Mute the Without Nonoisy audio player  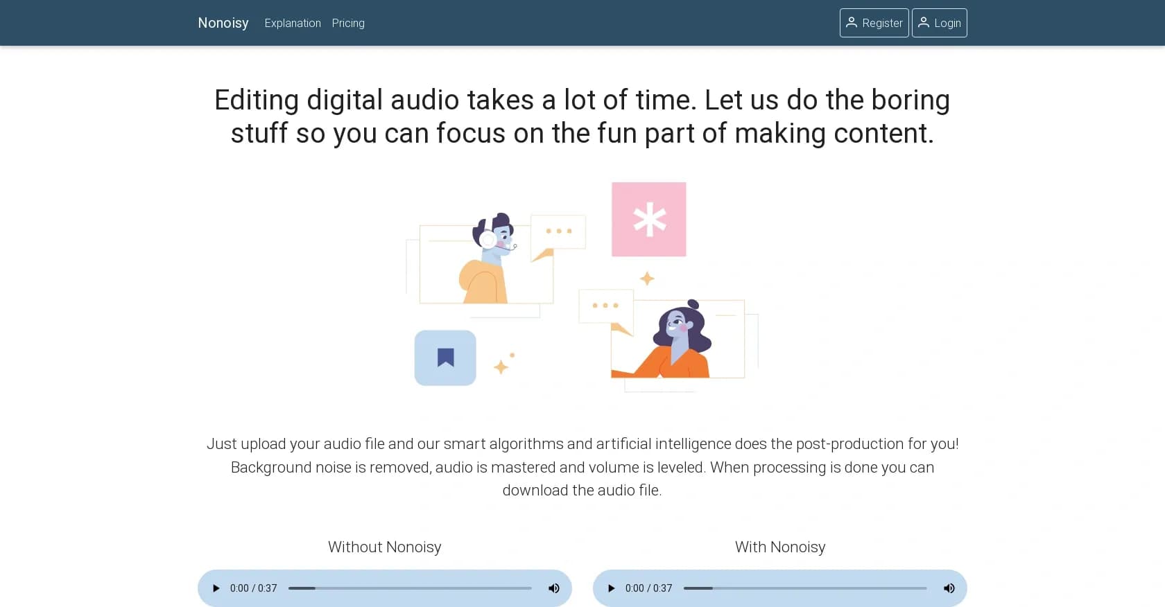(x=553, y=588)
